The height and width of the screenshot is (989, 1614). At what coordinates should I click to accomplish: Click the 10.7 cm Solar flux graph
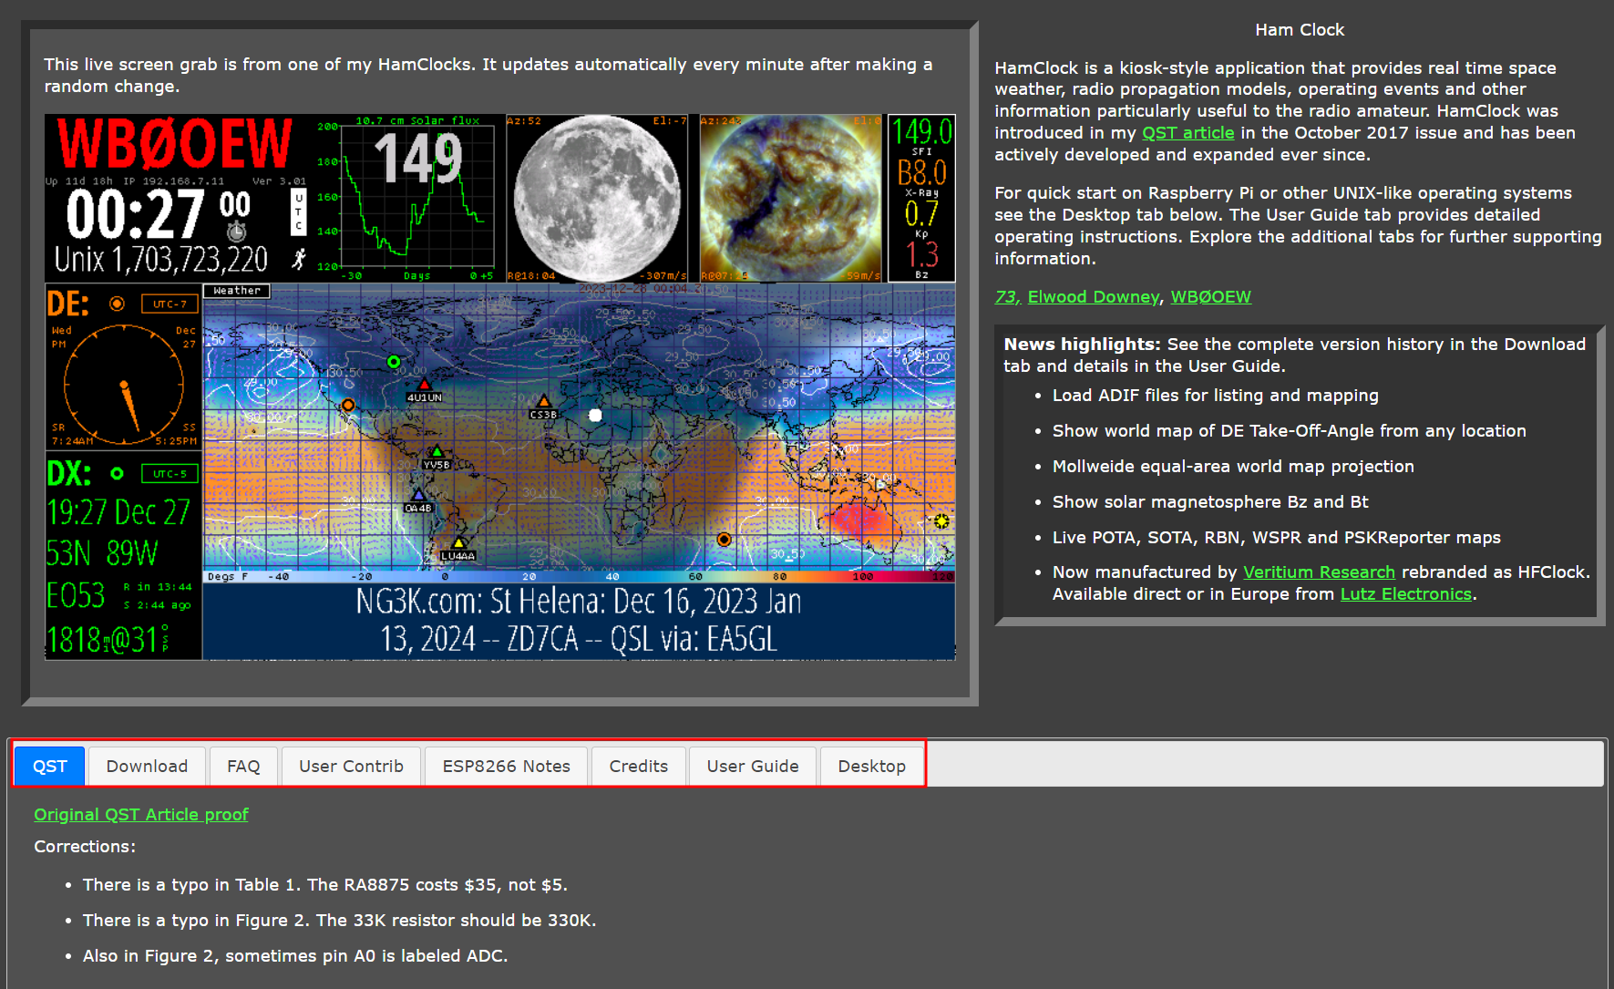(x=407, y=198)
